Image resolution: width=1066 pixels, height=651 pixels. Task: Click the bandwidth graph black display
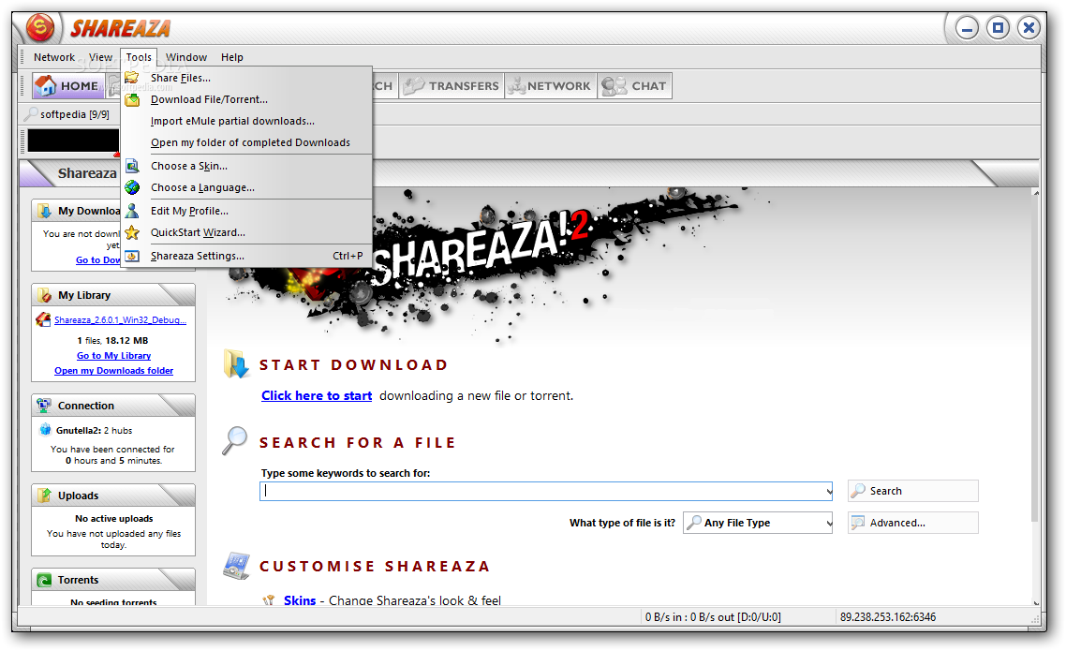[x=73, y=141]
